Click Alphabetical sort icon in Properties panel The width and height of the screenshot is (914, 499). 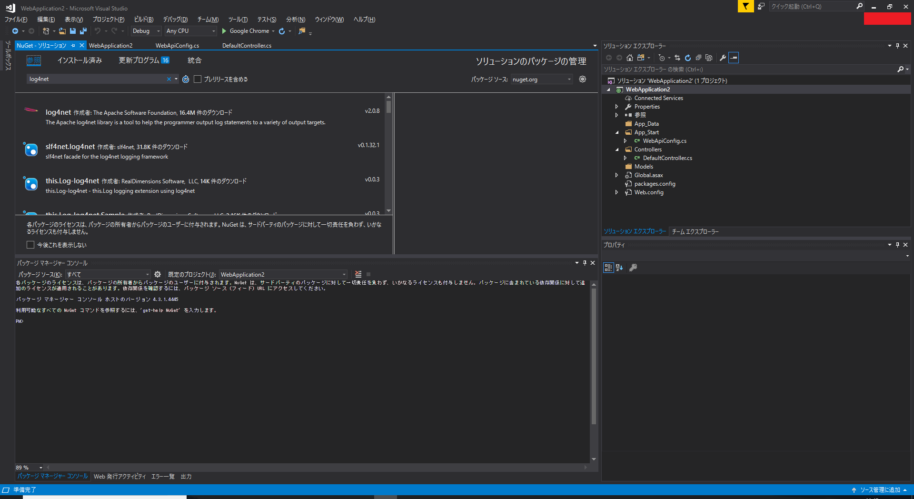619,268
